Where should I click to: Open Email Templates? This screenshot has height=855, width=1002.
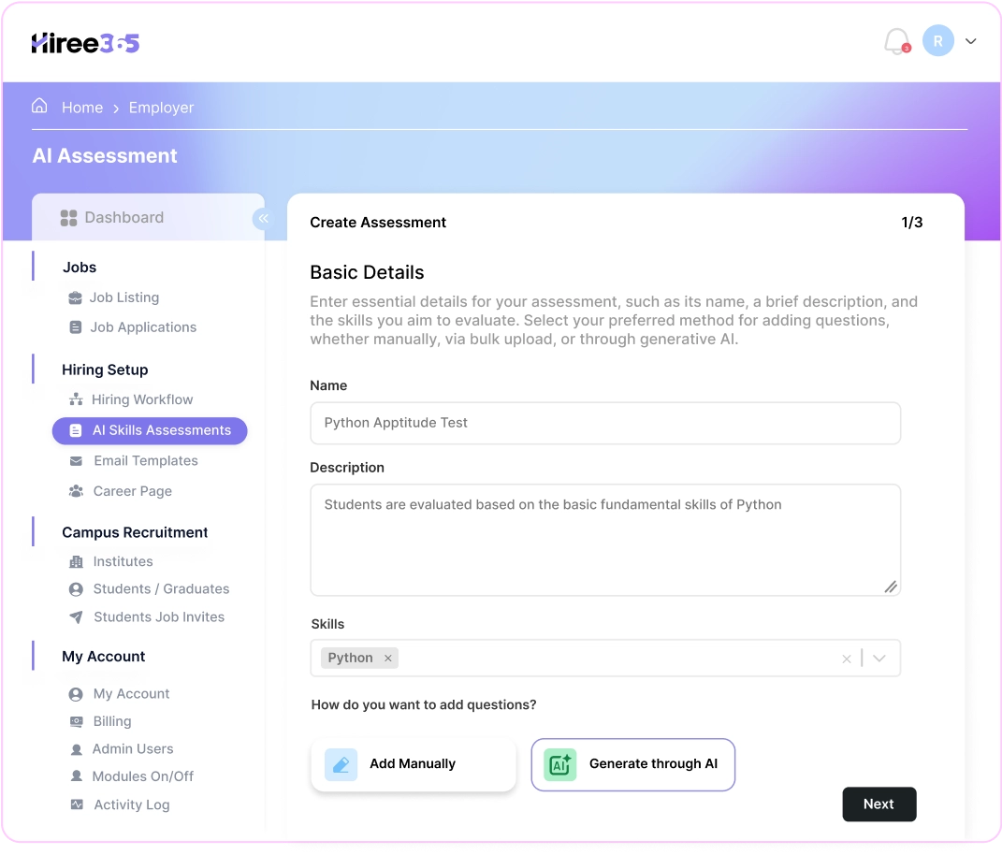click(x=146, y=461)
